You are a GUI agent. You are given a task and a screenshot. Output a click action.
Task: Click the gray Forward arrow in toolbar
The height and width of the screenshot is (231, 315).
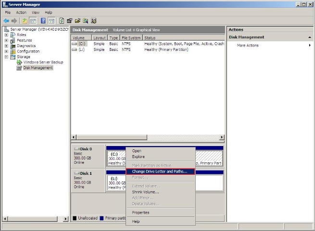14,21
